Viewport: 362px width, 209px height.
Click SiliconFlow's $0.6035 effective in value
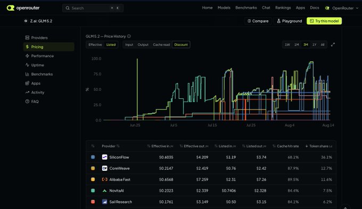pyautogui.click(x=166, y=157)
